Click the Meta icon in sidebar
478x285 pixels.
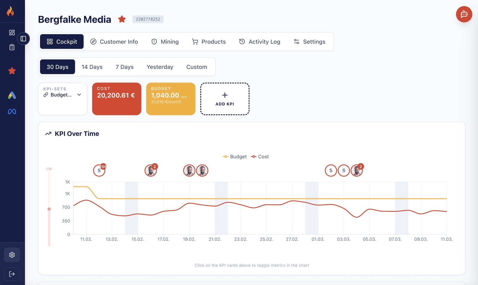coord(12,111)
